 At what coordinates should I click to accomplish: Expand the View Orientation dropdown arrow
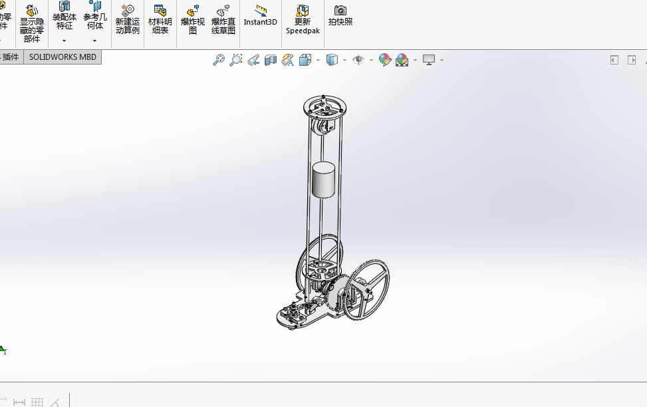tap(318, 61)
